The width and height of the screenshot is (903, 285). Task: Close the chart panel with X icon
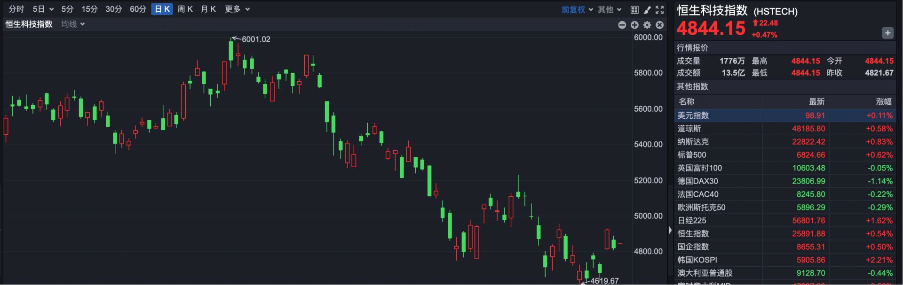pyautogui.click(x=660, y=25)
